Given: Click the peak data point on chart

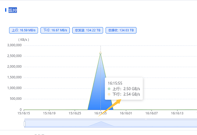Looking at the screenshot, I should pos(100,53).
